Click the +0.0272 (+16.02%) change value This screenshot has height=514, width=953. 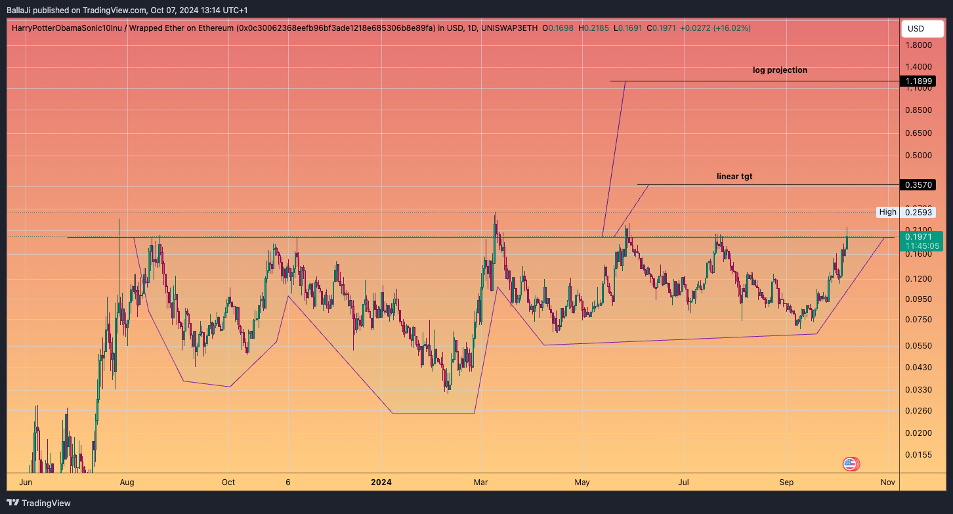point(715,28)
